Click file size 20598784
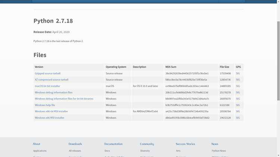This screenshot has width=280, height=157. 225,112
